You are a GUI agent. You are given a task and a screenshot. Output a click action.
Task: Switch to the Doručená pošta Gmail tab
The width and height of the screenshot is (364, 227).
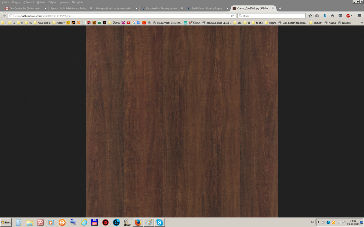(x=25, y=8)
